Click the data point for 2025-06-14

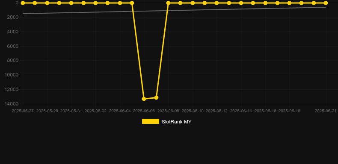241,3
